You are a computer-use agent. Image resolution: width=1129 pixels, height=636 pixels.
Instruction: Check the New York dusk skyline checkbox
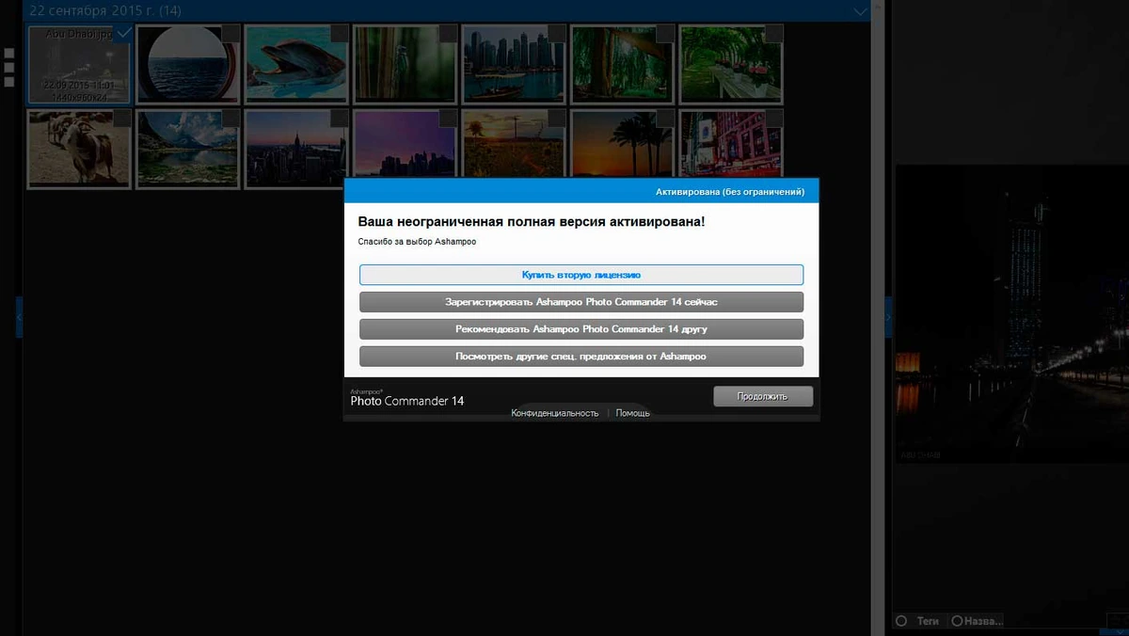click(x=340, y=119)
